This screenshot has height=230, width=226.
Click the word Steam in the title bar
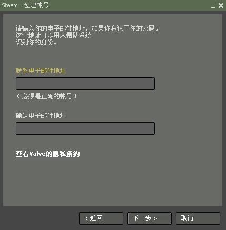[x=9, y=5]
